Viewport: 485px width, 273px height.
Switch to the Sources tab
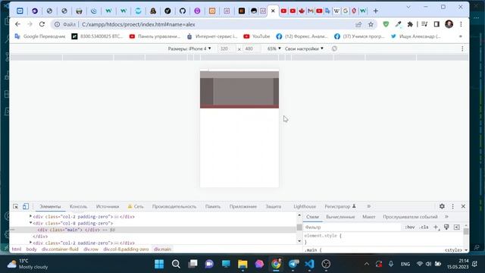(108, 206)
